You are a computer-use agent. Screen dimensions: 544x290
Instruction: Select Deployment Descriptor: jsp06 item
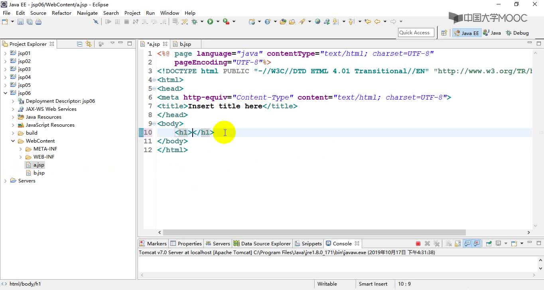click(x=57, y=101)
